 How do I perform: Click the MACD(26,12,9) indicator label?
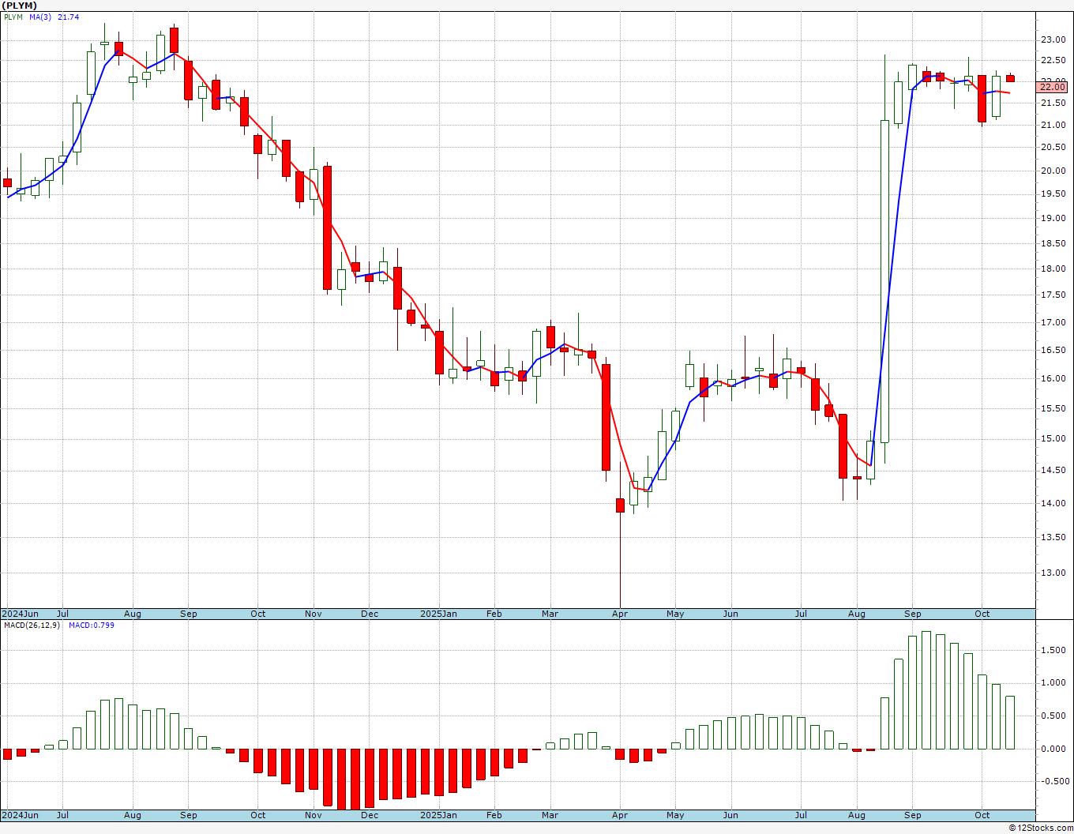[30, 625]
